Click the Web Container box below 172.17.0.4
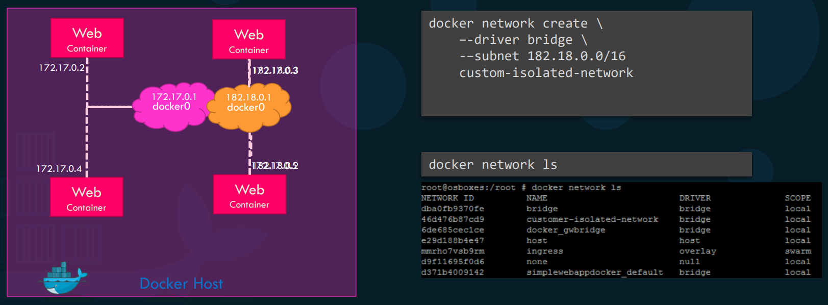The width and height of the screenshot is (828, 305). 87,197
